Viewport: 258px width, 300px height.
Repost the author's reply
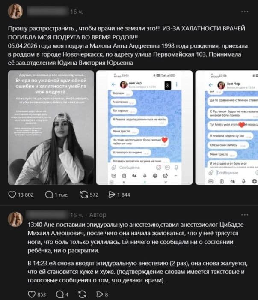pyautogui.click(x=82, y=294)
